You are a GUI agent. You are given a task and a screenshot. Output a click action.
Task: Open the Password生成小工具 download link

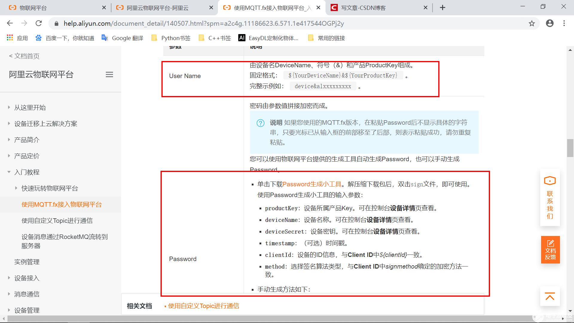pyautogui.click(x=312, y=184)
